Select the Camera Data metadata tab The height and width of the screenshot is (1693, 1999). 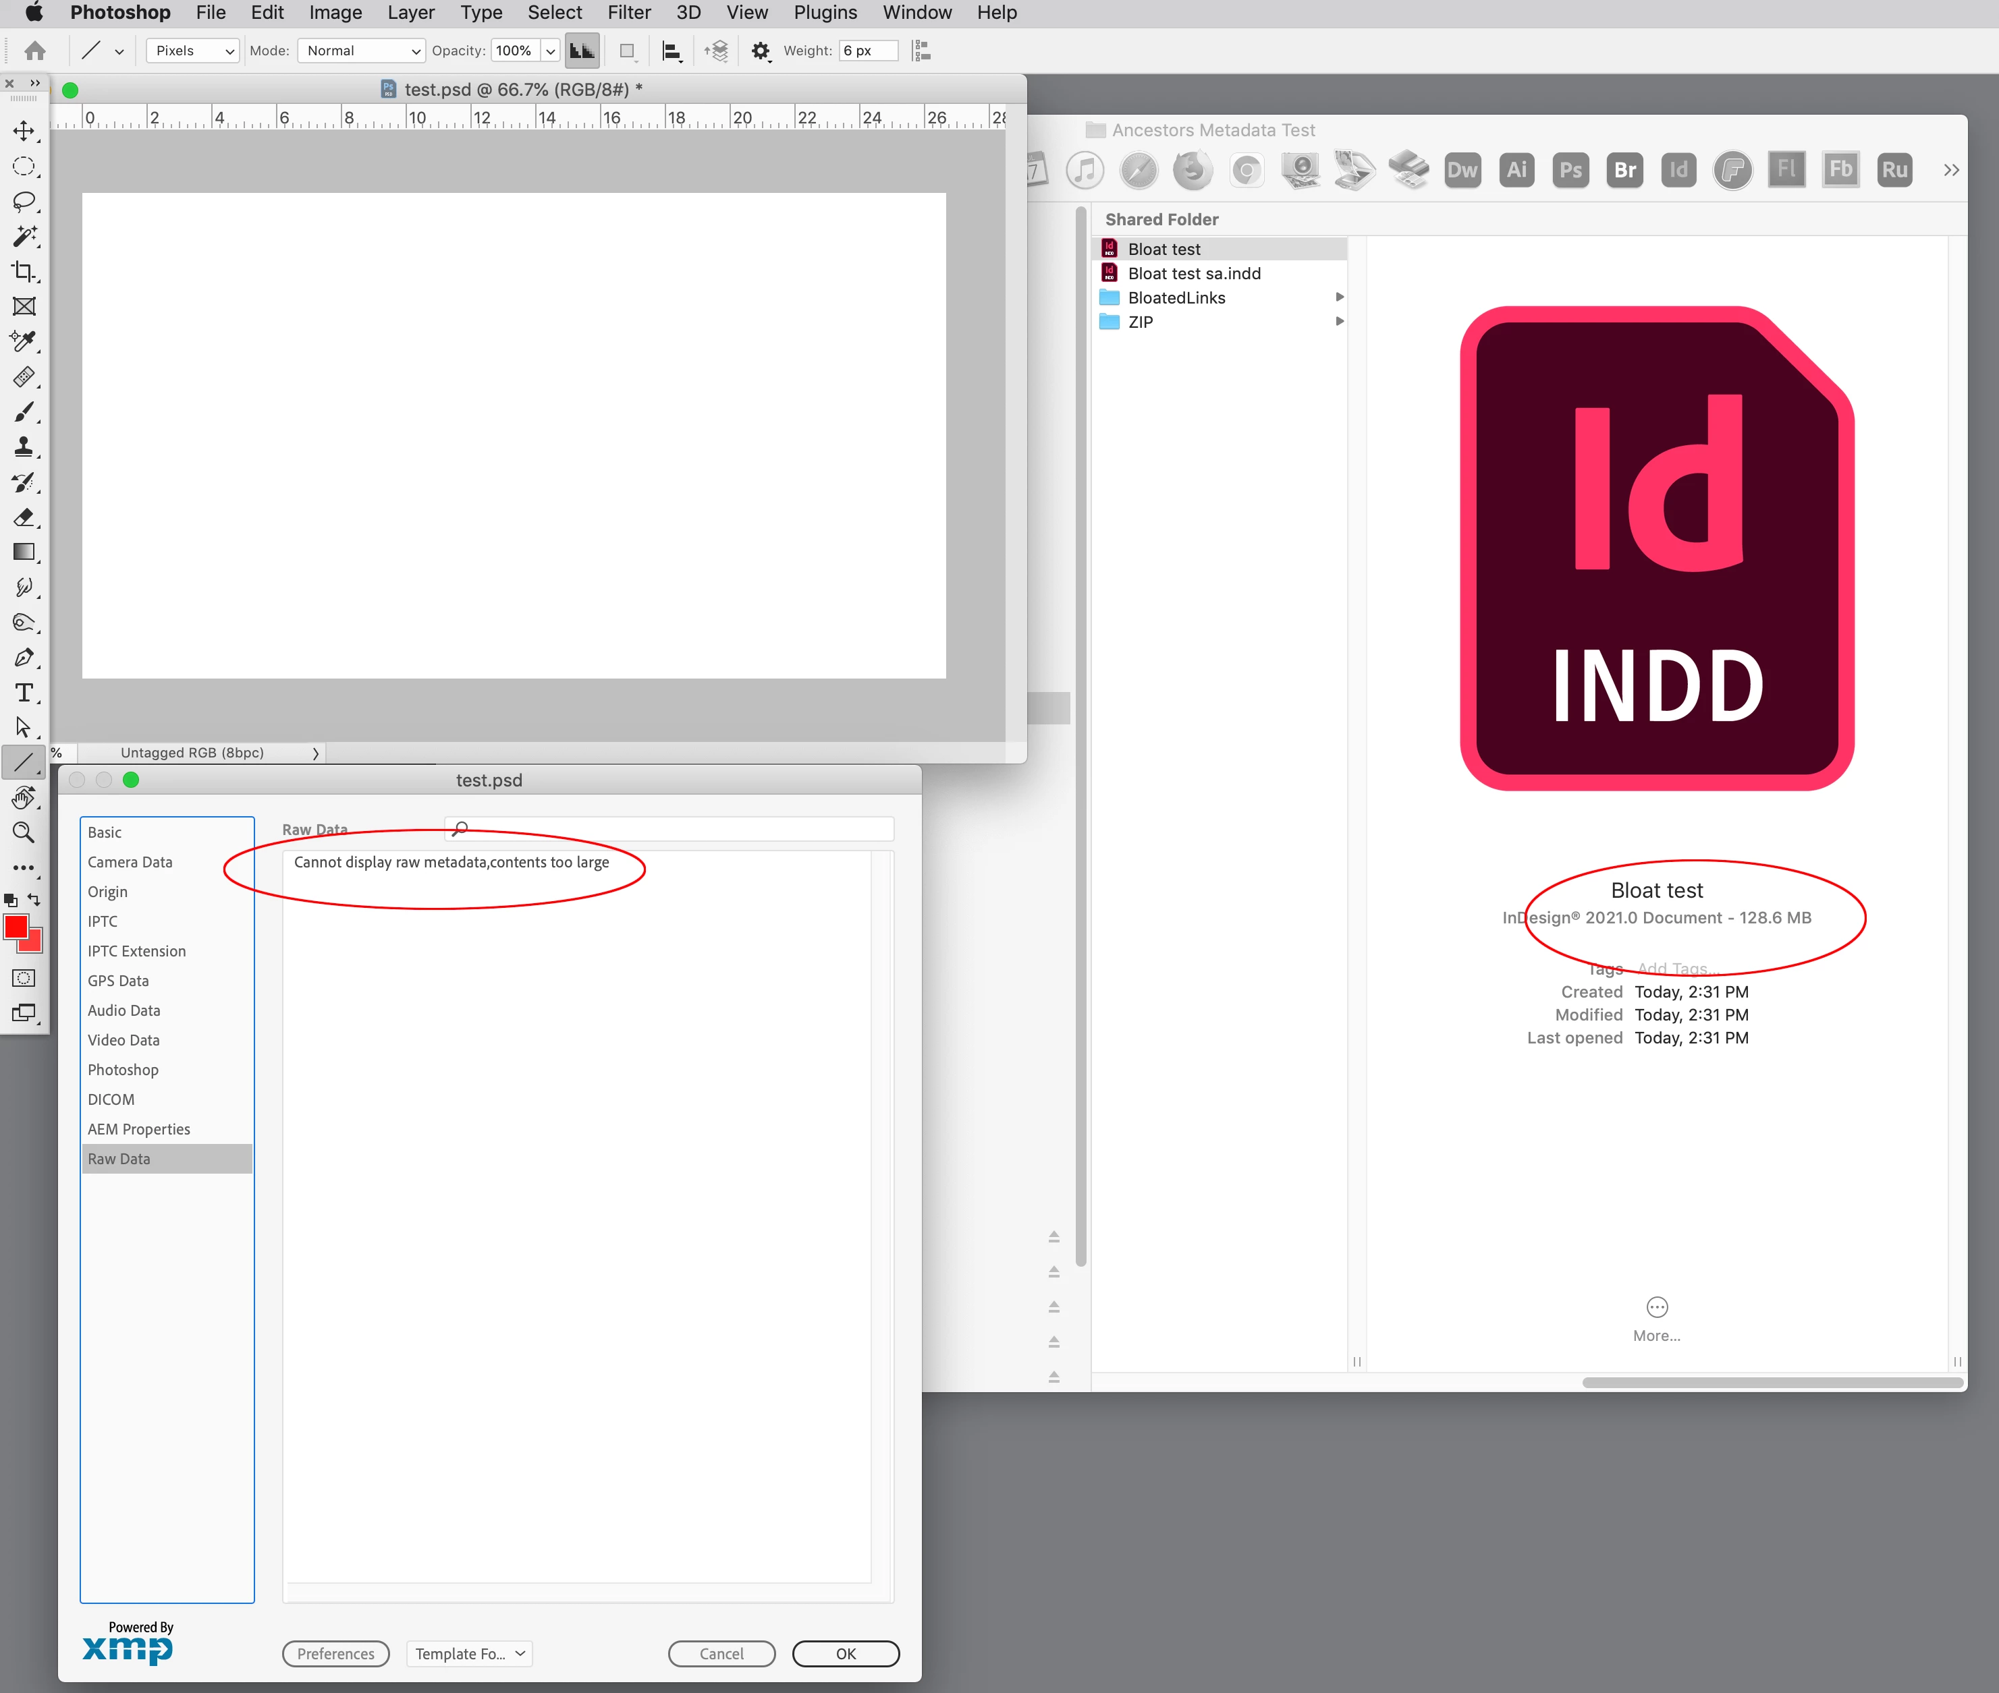click(130, 862)
